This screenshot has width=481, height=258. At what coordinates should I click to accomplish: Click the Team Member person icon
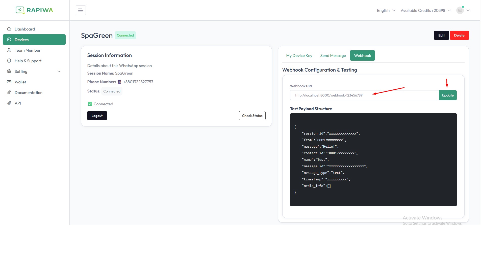(9, 50)
